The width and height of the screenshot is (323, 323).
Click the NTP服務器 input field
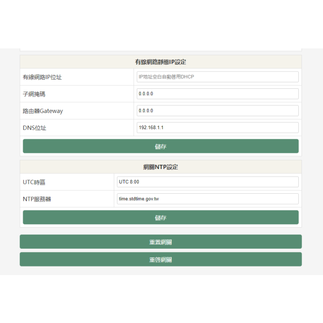(208, 199)
